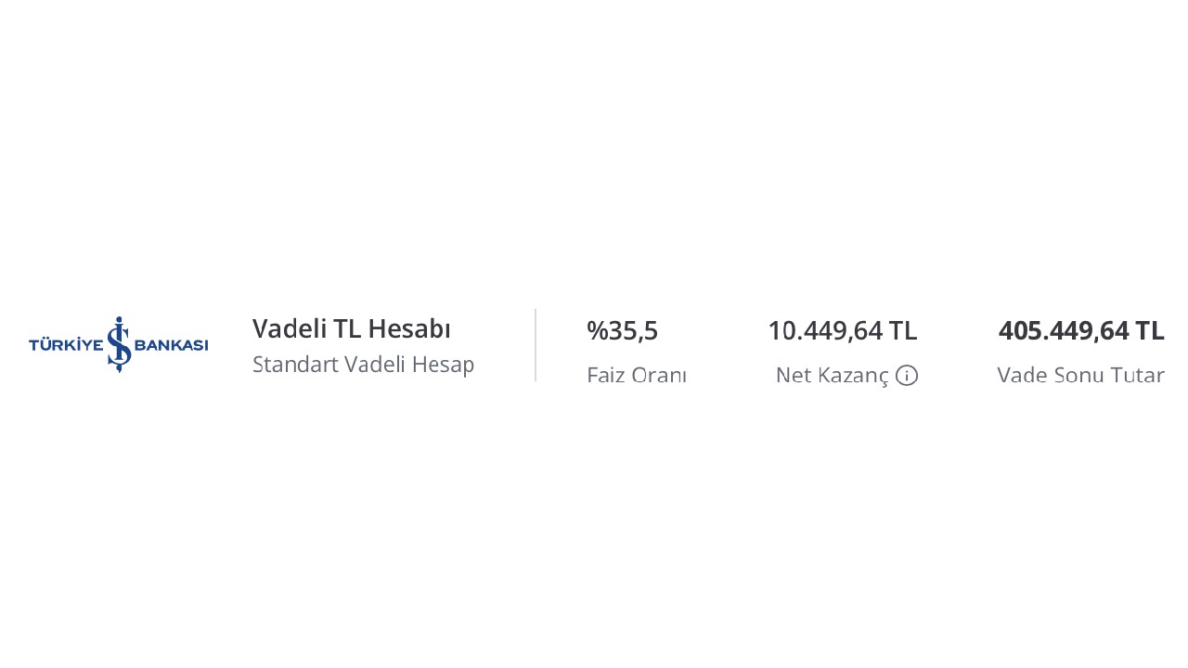Select the 405.449,64 TL maturity amount

1081,330
